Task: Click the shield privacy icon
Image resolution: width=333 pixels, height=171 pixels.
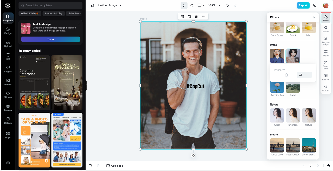Action: coord(315,5)
